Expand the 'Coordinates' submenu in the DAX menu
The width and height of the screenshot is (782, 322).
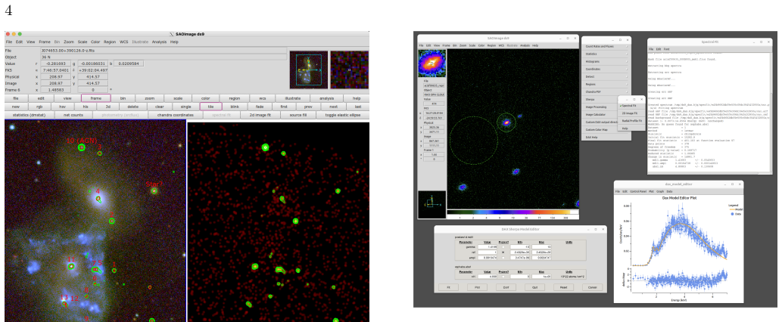coord(606,70)
